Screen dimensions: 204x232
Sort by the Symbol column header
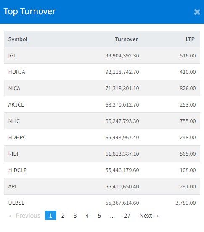coord(18,39)
